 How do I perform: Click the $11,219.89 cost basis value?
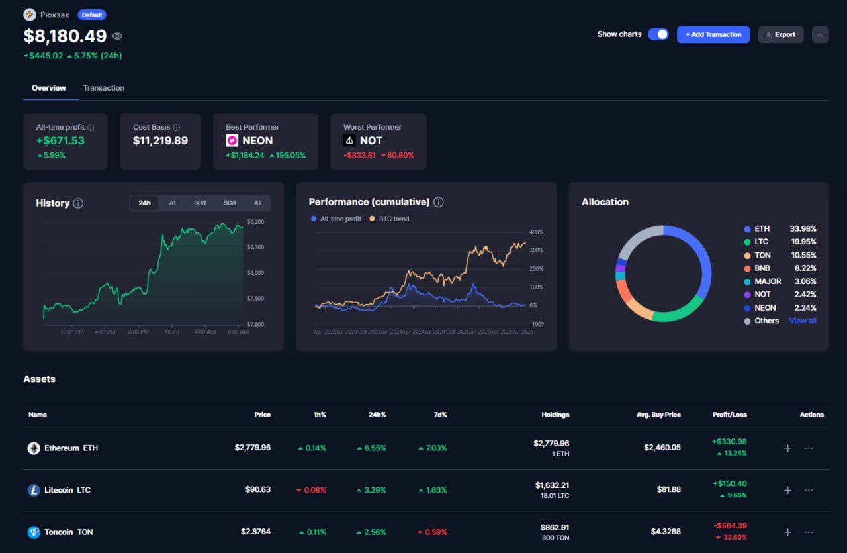[x=160, y=141]
